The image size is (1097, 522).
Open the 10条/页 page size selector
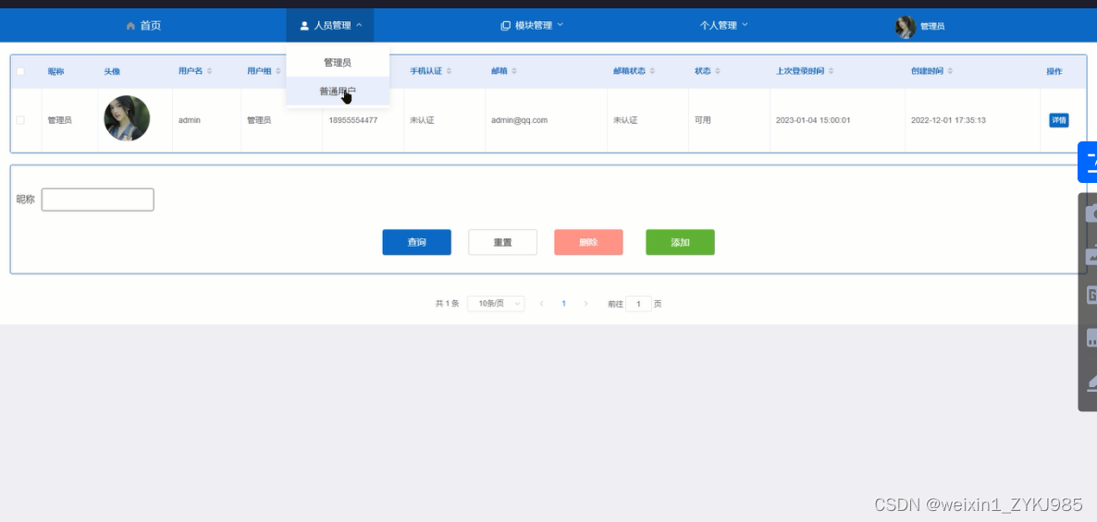click(496, 304)
